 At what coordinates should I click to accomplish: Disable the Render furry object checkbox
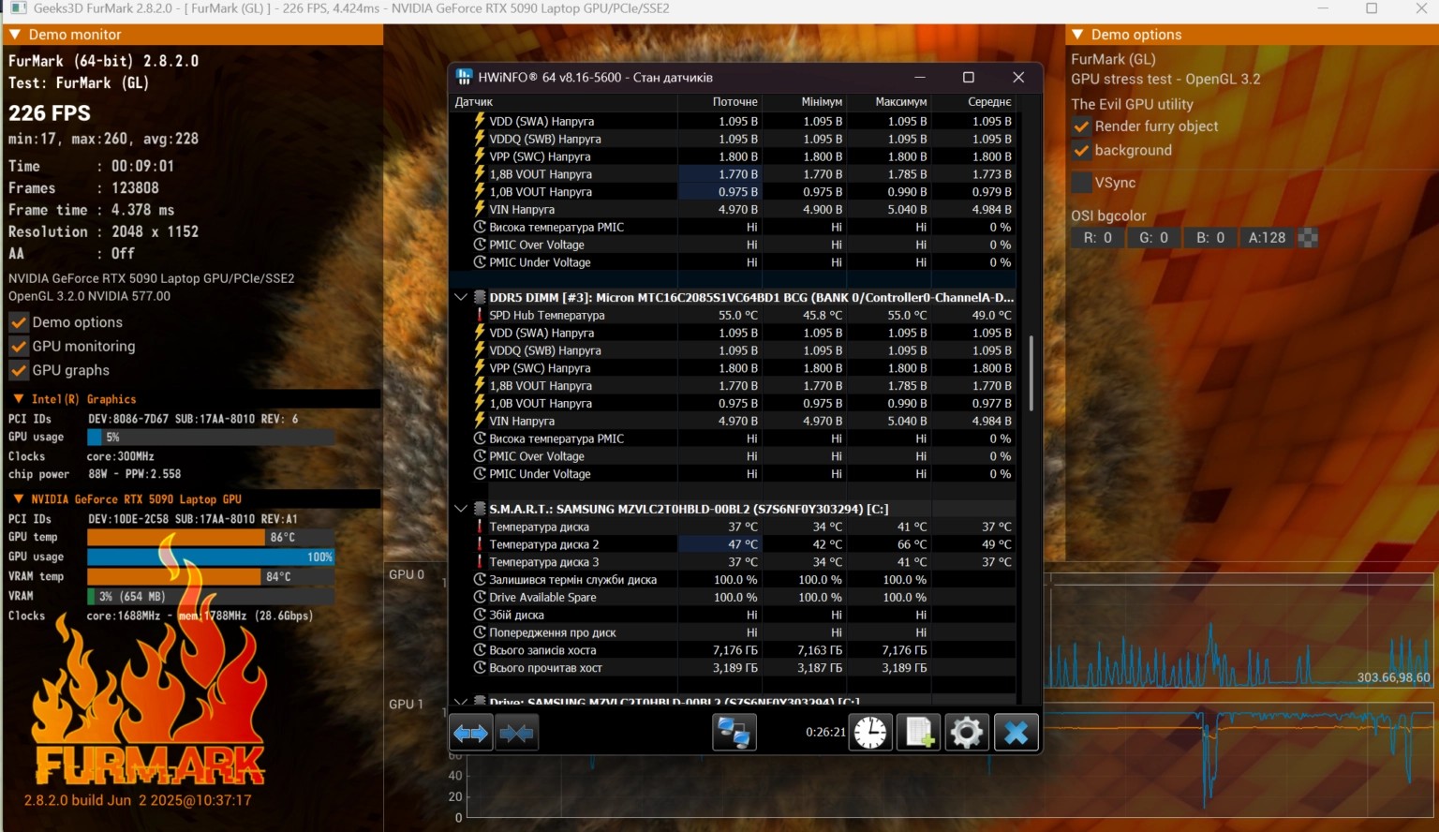click(1082, 126)
